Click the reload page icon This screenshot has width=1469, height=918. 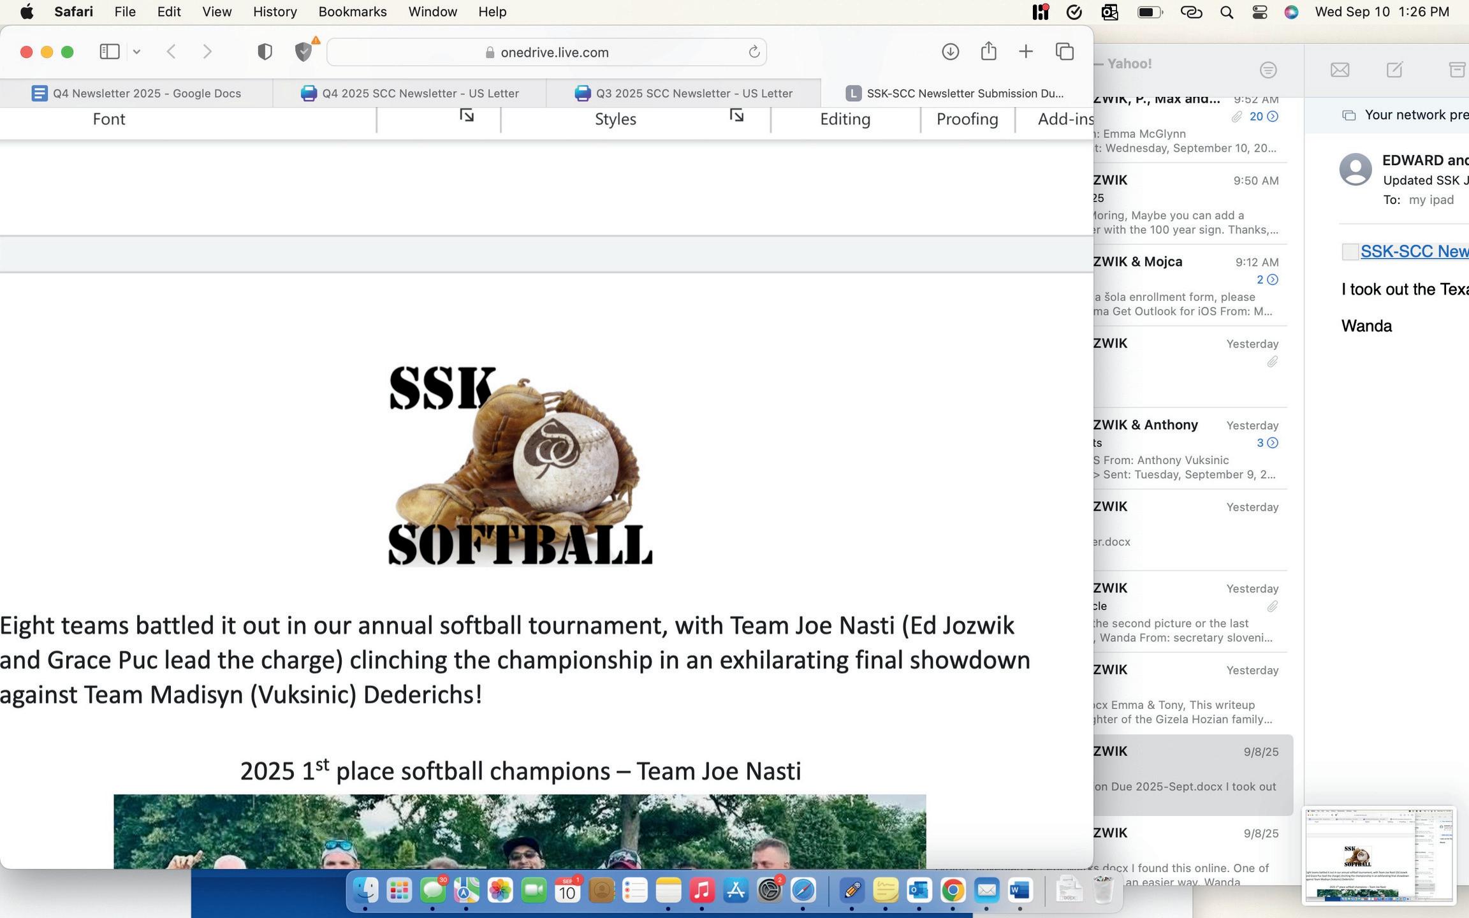click(754, 52)
